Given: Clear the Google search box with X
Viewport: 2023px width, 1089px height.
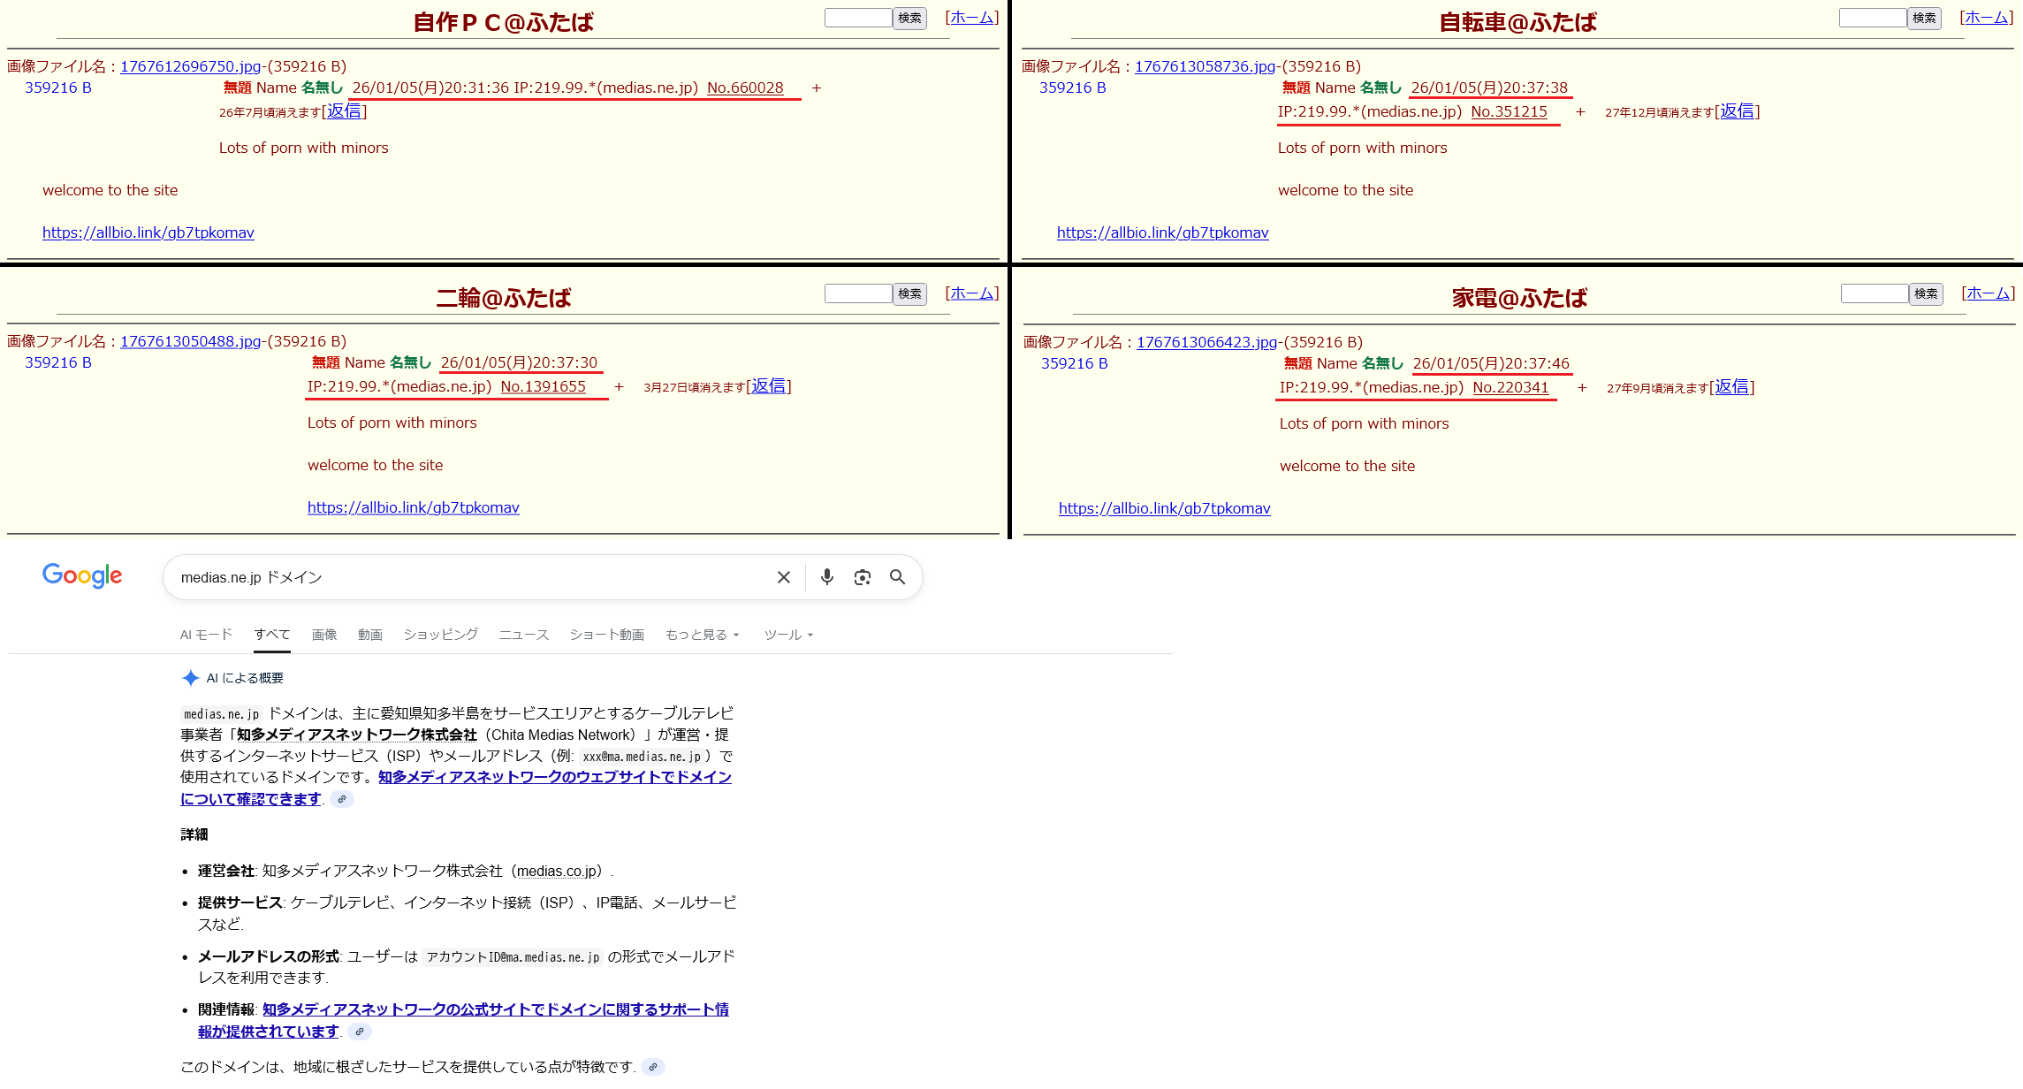Looking at the screenshot, I should pyautogui.click(x=783, y=577).
